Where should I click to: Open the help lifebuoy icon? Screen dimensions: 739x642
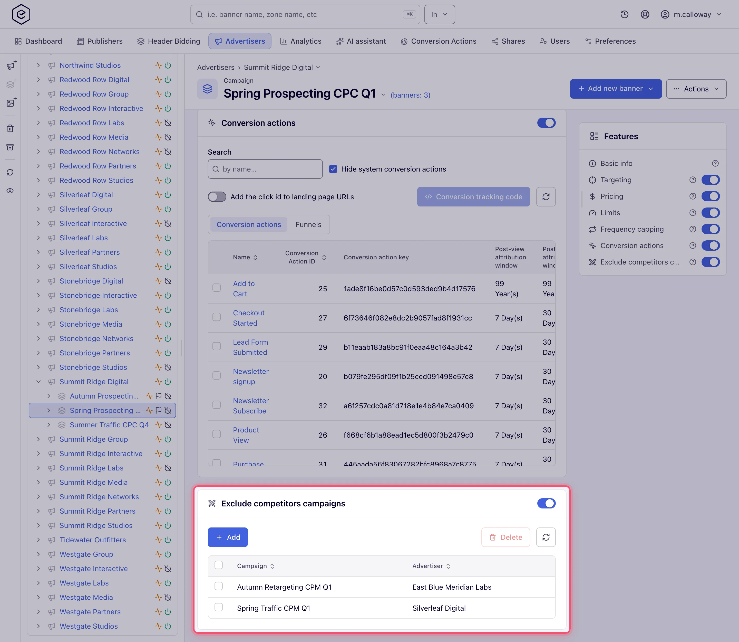(x=645, y=14)
